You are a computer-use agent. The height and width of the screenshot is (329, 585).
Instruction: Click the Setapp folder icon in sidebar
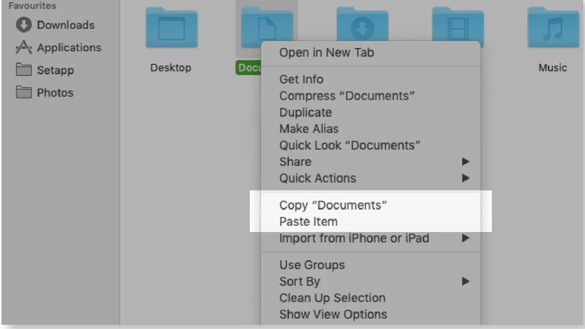point(23,70)
